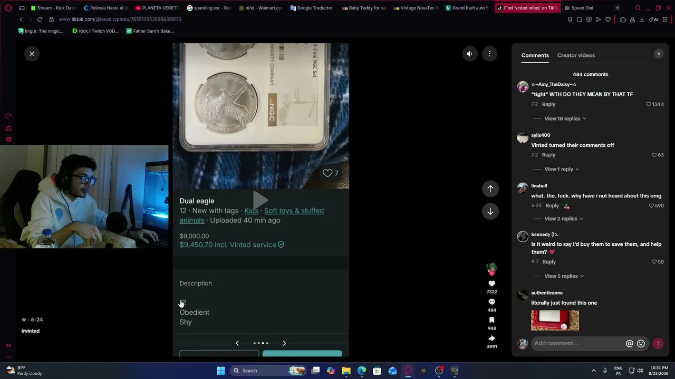The width and height of the screenshot is (675, 379).
Task: Like Amy_TheDaisy's comment with 1344 likes
Action: click(x=649, y=104)
